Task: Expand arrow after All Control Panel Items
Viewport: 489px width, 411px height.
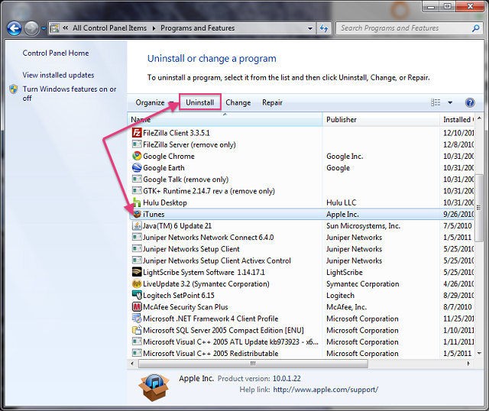Action: (154, 28)
